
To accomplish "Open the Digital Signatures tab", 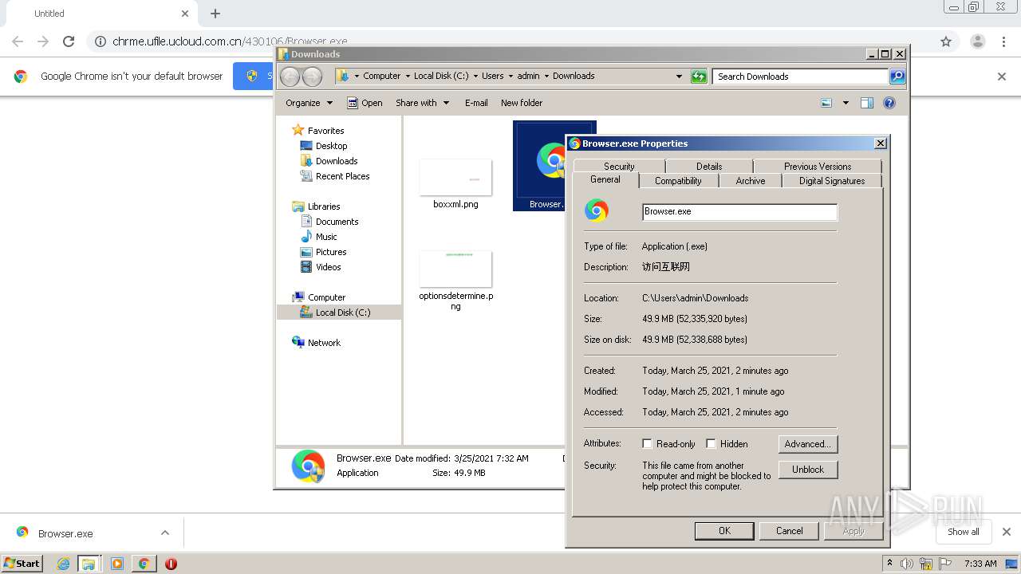I will pos(832,181).
